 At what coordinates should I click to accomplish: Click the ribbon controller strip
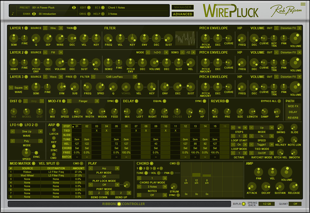click(119, 204)
